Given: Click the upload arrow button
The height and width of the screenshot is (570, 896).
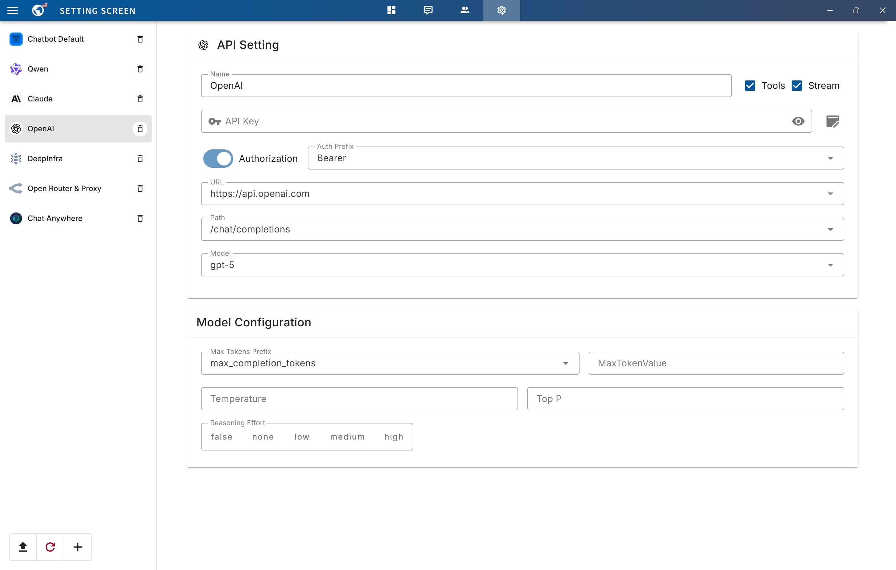Looking at the screenshot, I should point(23,546).
